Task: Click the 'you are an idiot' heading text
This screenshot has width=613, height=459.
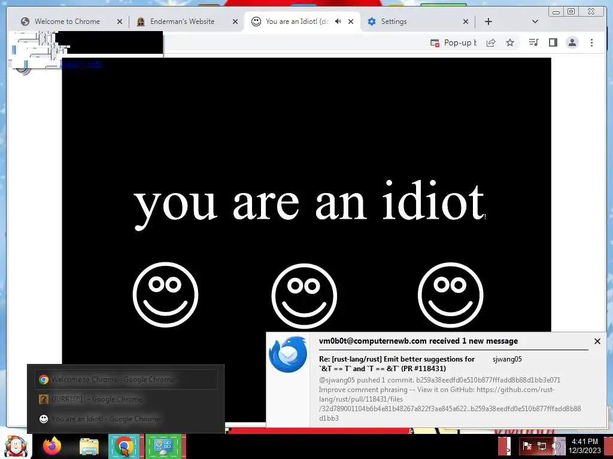Action: [309, 204]
